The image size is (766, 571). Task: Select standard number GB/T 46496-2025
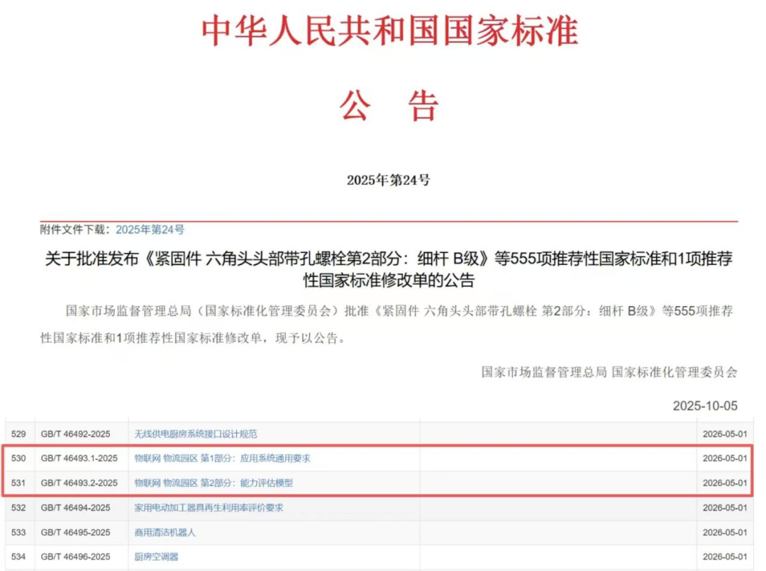coord(76,557)
